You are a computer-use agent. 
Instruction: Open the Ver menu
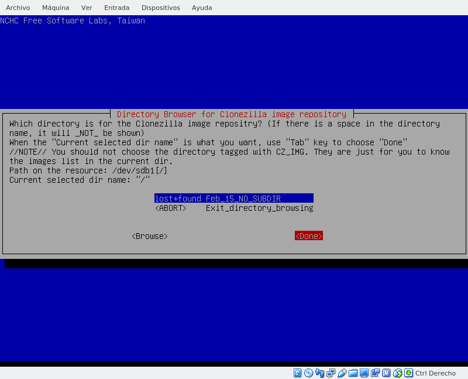87,8
